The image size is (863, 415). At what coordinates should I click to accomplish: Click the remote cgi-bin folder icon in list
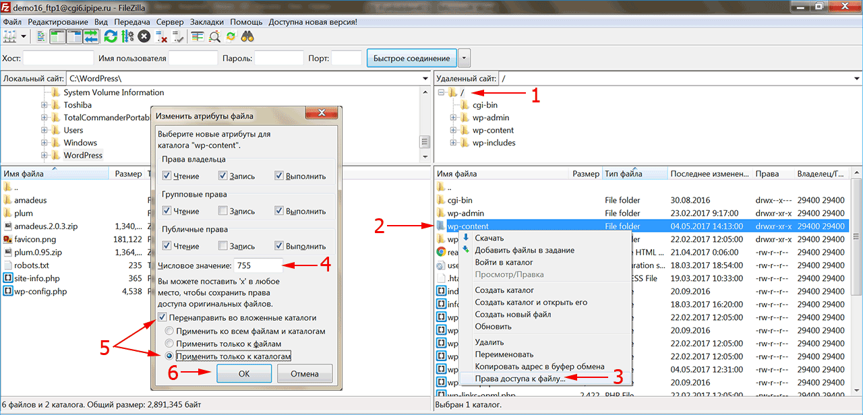pos(441,200)
